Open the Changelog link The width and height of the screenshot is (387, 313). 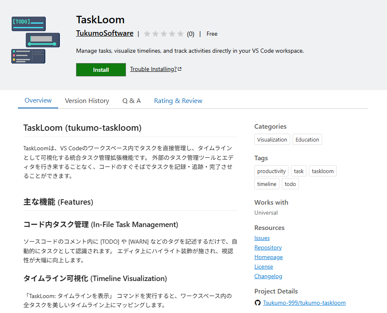268,276
